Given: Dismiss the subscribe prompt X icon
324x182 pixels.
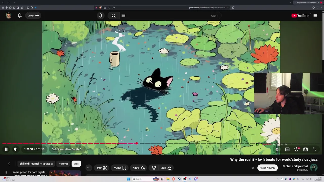Looking at the screenshot, I should 253,168.
